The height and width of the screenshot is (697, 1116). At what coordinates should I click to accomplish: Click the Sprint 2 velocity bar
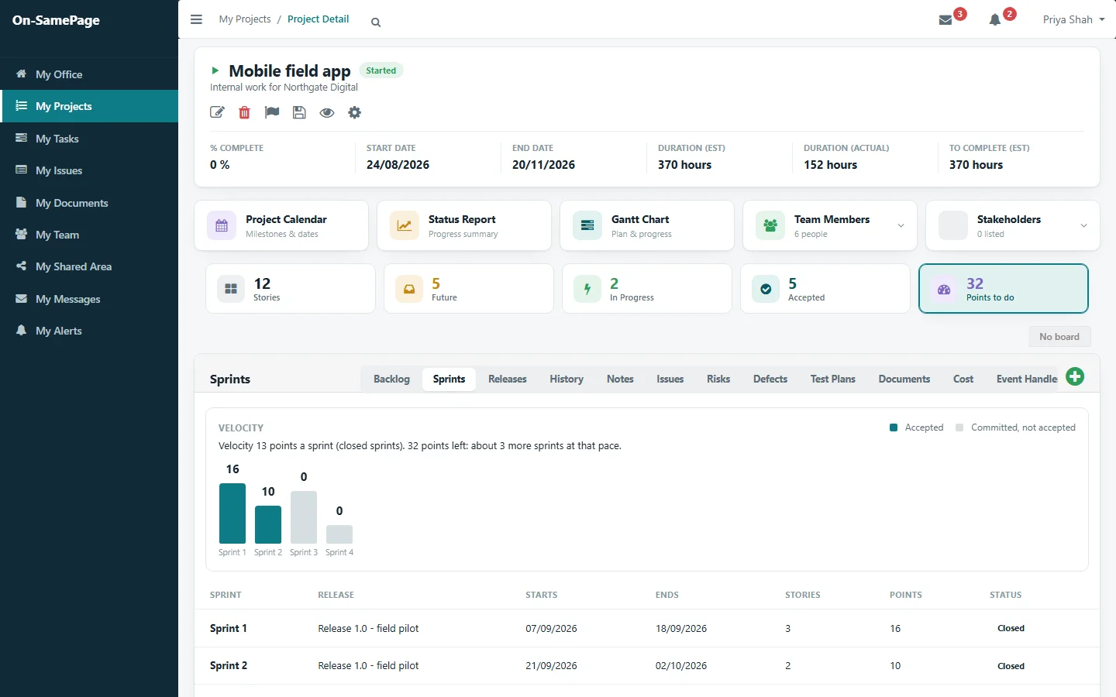[x=268, y=524]
